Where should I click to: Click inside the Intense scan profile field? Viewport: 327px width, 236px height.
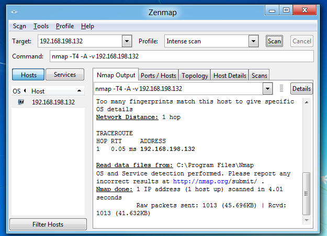click(x=207, y=41)
